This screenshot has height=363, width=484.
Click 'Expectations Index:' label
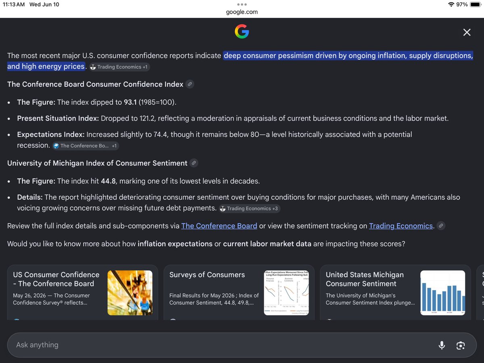pos(51,134)
